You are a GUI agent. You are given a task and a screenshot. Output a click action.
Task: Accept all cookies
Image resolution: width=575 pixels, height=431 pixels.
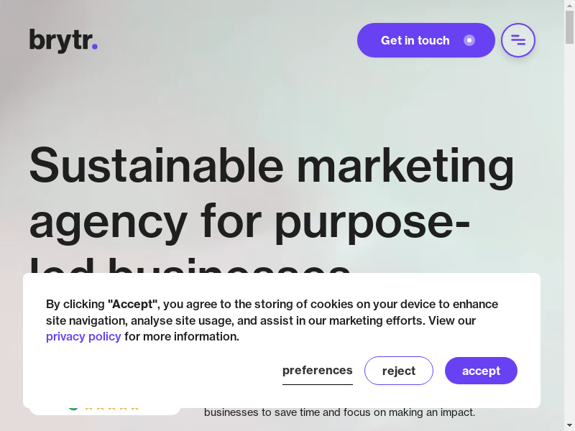point(481,371)
